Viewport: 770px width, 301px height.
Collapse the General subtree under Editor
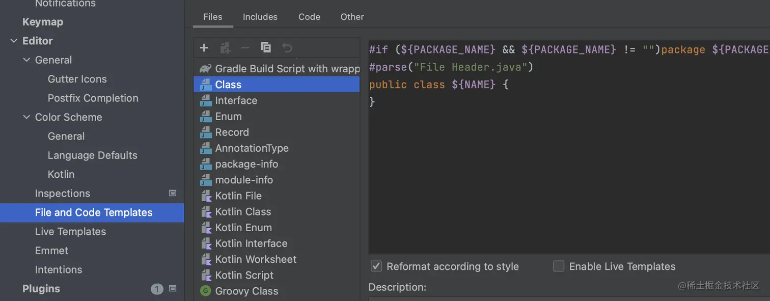(26, 60)
